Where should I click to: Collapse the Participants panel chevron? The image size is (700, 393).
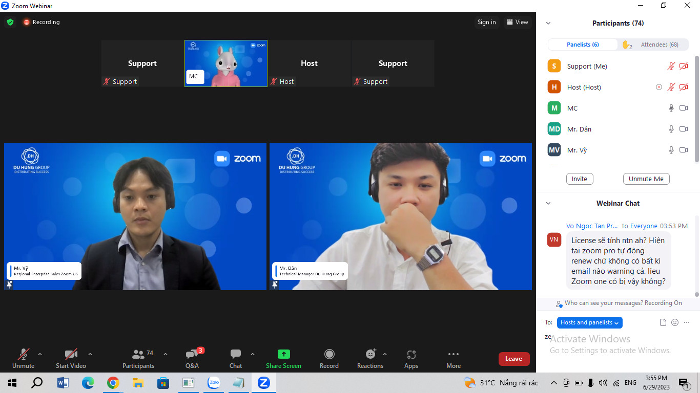click(548, 23)
